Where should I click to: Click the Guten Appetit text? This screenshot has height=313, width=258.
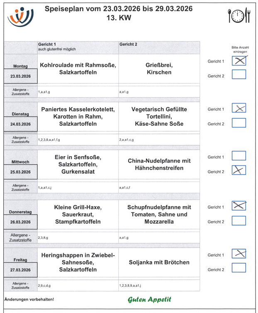pyautogui.click(x=149, y=299)
